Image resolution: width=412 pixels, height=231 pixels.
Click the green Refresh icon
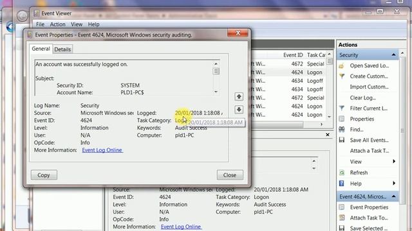tap(342, 173)
